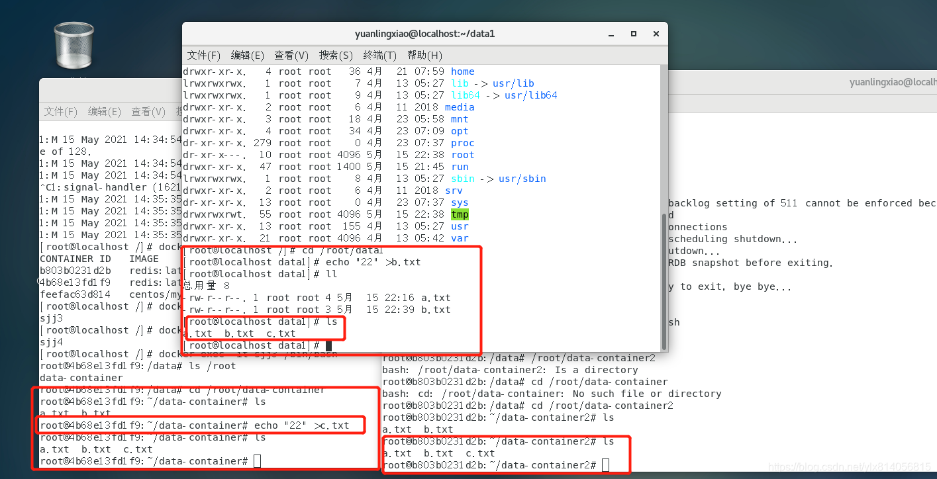This screenshot has height=479, width=937.
Task: Click the echo "22" >c.txt command line
Action: pyautogui.click(x=195, y=425)
